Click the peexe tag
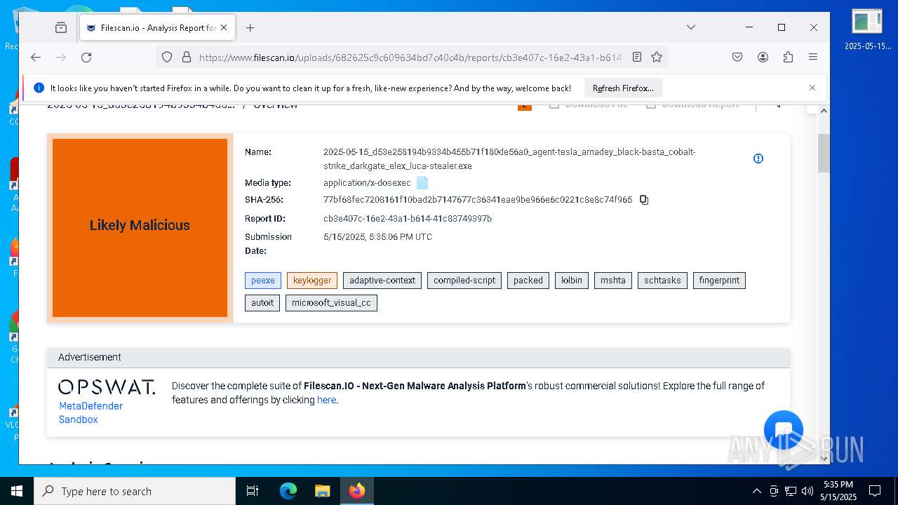The image size is (898, 505). click(263, 281)
